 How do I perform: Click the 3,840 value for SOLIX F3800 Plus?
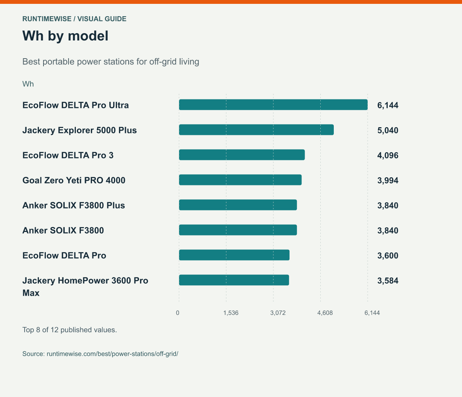click(x=388, y=205)
